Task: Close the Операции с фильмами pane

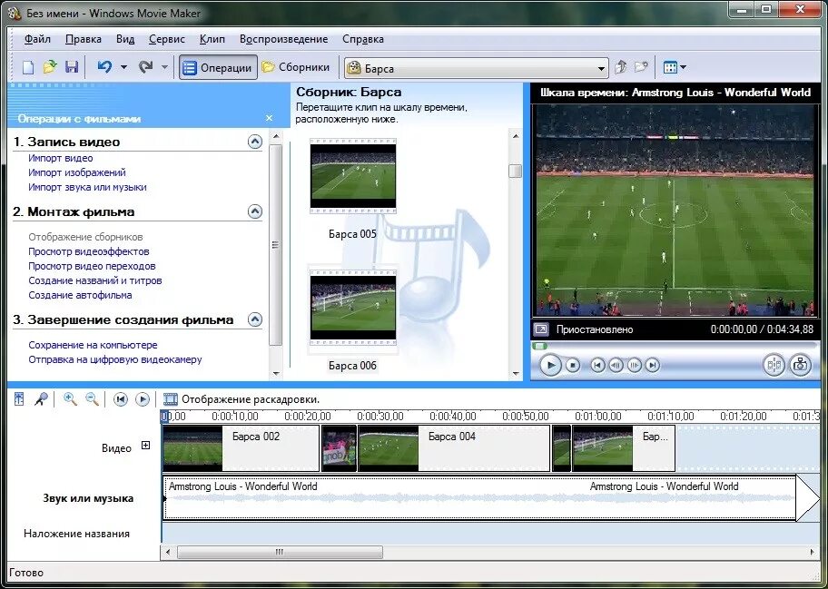Action: tap(270, 118)
